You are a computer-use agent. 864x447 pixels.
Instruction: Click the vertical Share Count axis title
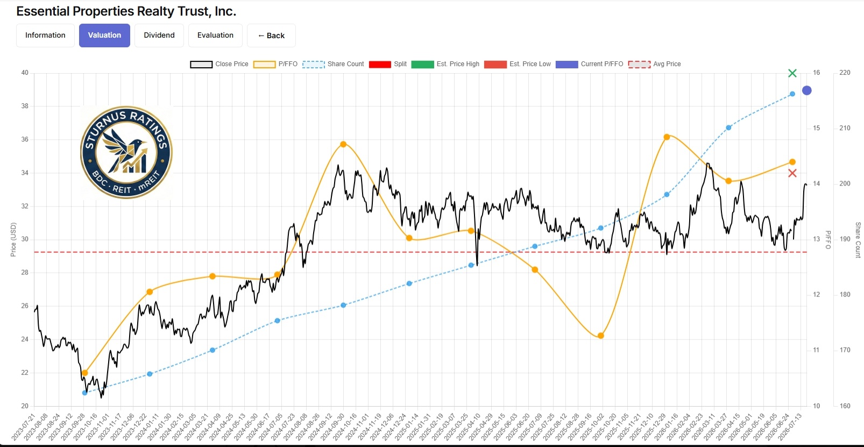(x=858, y=240)
